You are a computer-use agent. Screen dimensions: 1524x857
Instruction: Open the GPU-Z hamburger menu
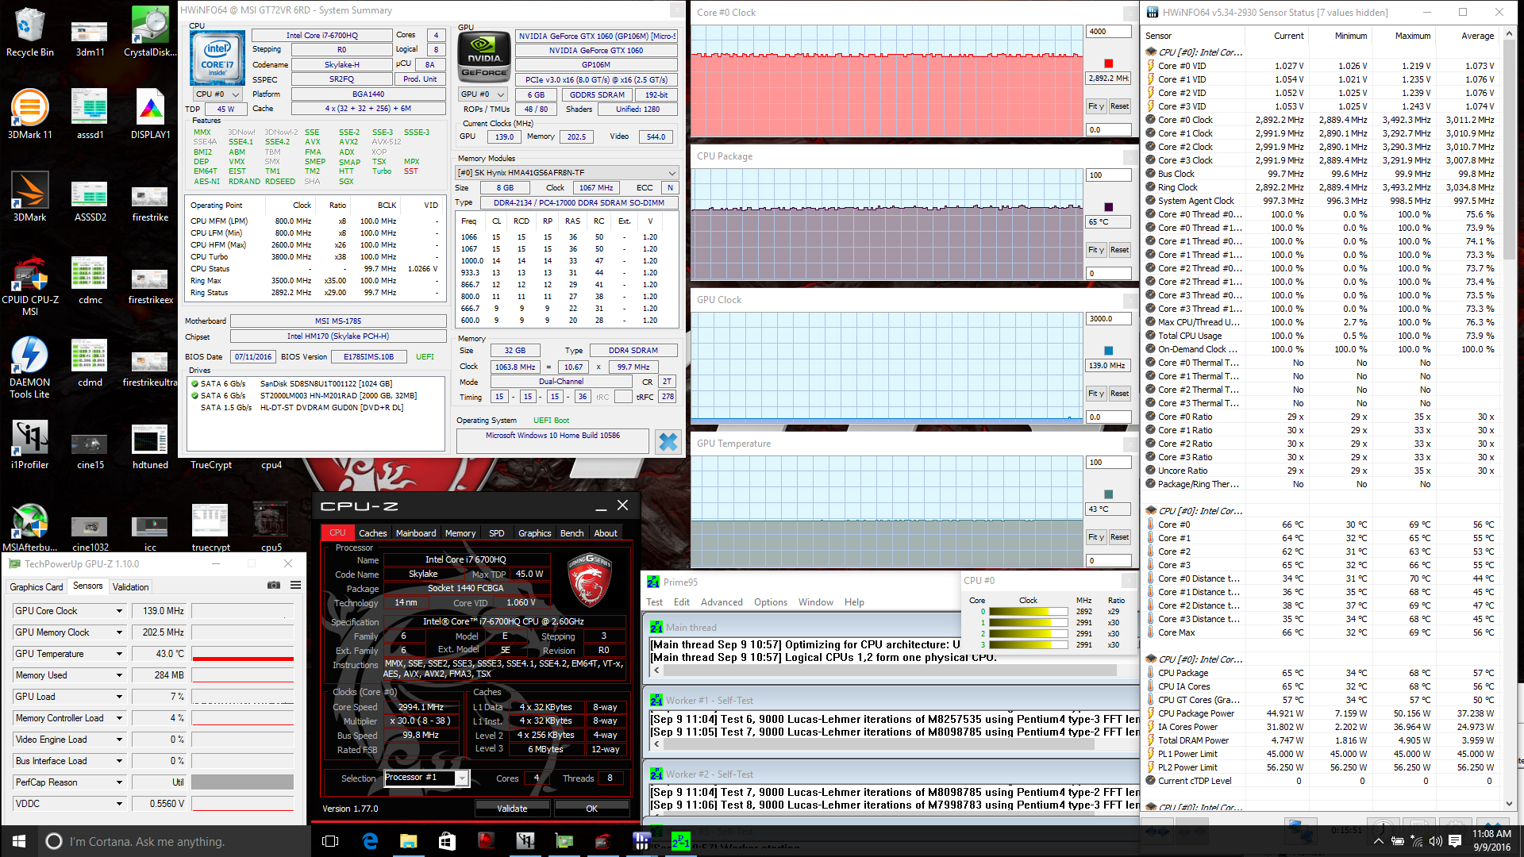point(295,586)
